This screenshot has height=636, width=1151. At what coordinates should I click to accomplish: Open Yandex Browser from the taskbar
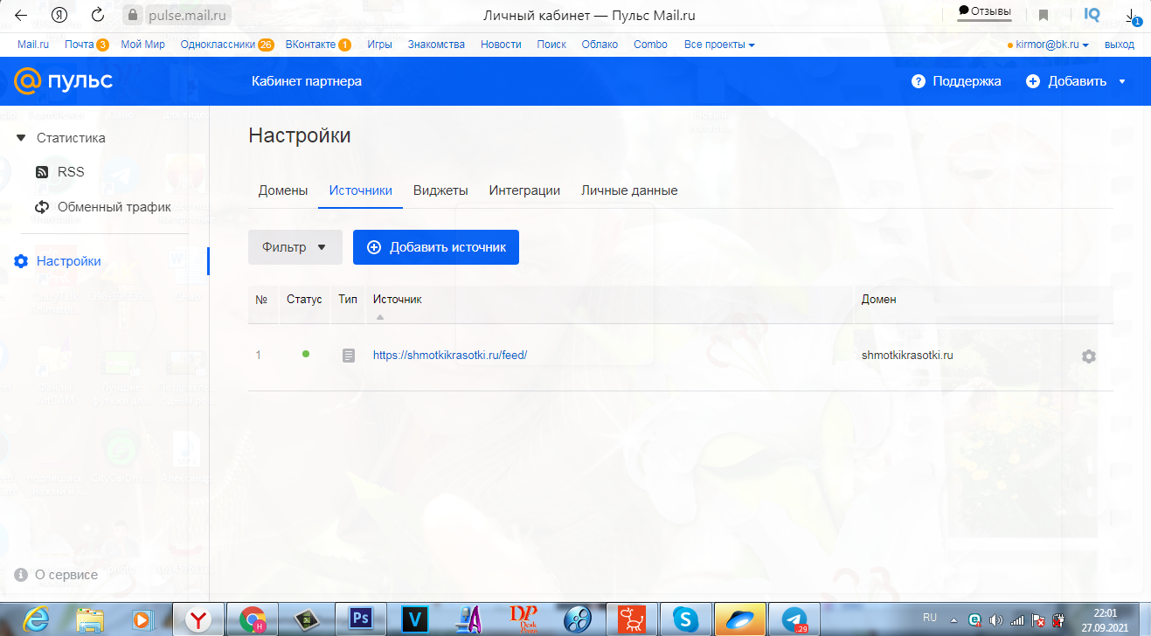pyautogui.click(x=200, y=620)
